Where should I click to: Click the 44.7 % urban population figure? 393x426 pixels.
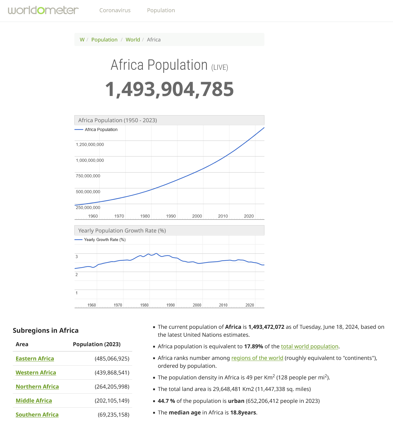(166, 401)
